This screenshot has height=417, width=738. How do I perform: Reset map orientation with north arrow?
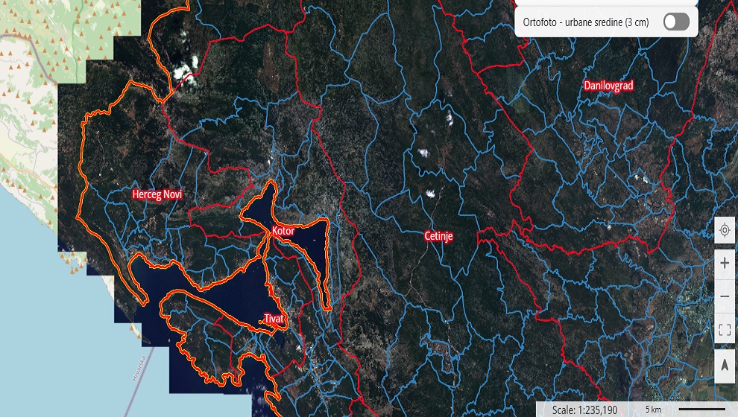tap(725, 366)
